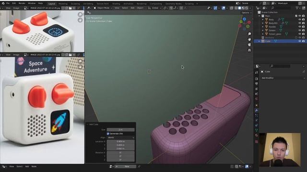Click the Size field in Add Cube panel

click(120, 129)
